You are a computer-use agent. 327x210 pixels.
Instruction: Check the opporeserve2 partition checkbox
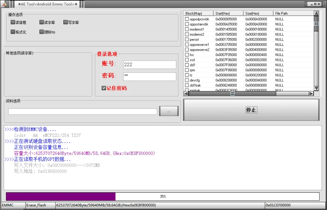point(187,49)
